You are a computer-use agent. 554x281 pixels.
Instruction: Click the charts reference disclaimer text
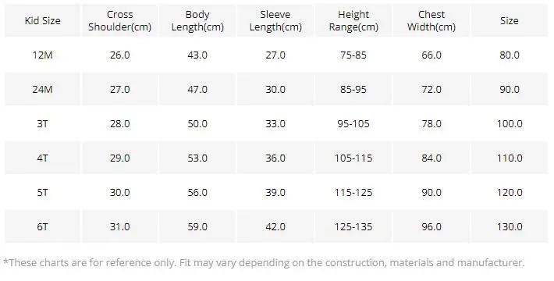click(264, 262)
